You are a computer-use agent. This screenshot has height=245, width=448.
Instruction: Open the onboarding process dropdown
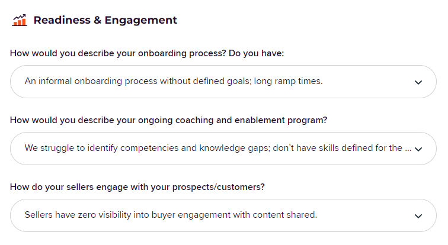click(223, 82)
